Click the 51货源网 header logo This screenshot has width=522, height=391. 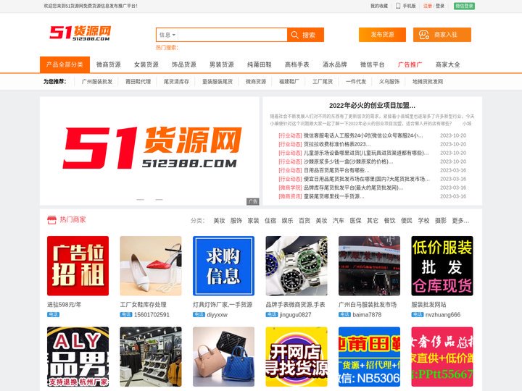(x=80, y=33)
